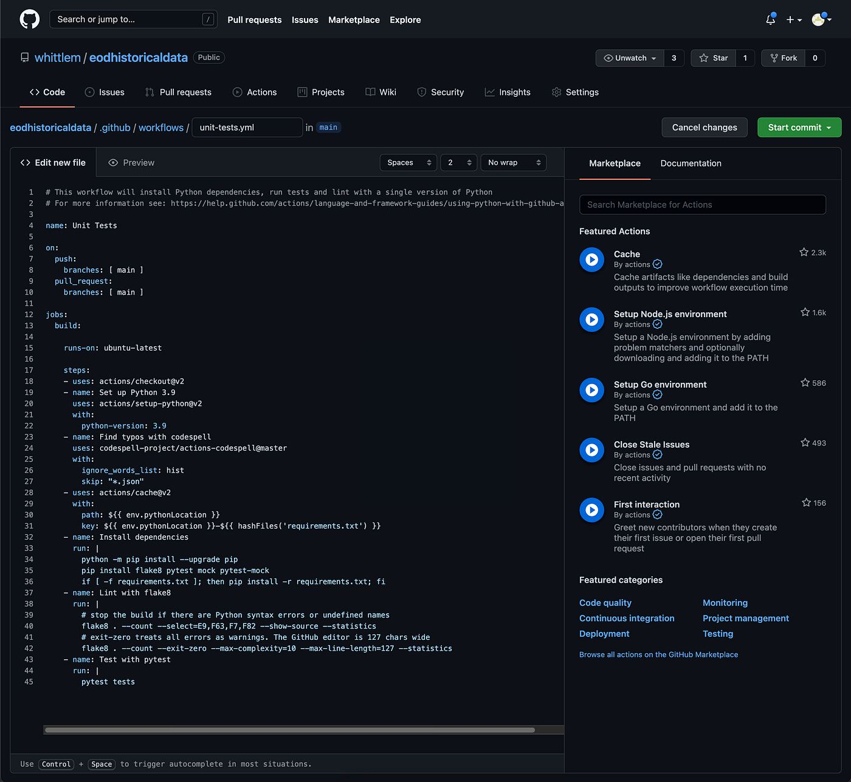Click the Cache action play icon
Screen dimensions: 851x782
tap(591, 259)
